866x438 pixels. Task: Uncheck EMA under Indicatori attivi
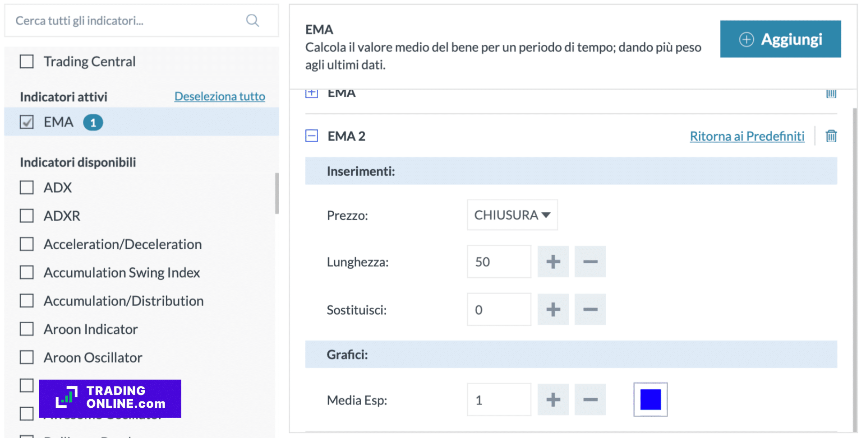pos(27,122)
